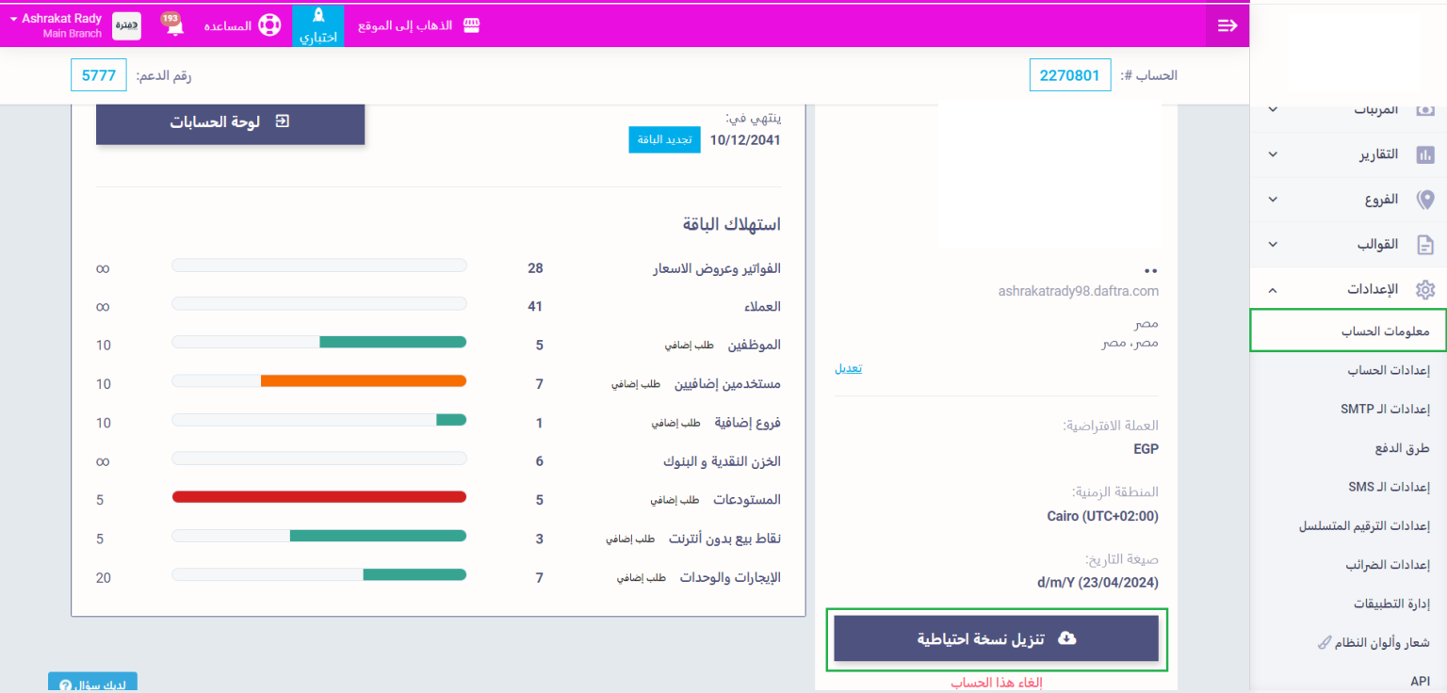This screenshot has height=693, width=1447.
Task: Collapse sidebar with the arrow menu icon
Action: pyautogui.click(x=1227, y=25)
